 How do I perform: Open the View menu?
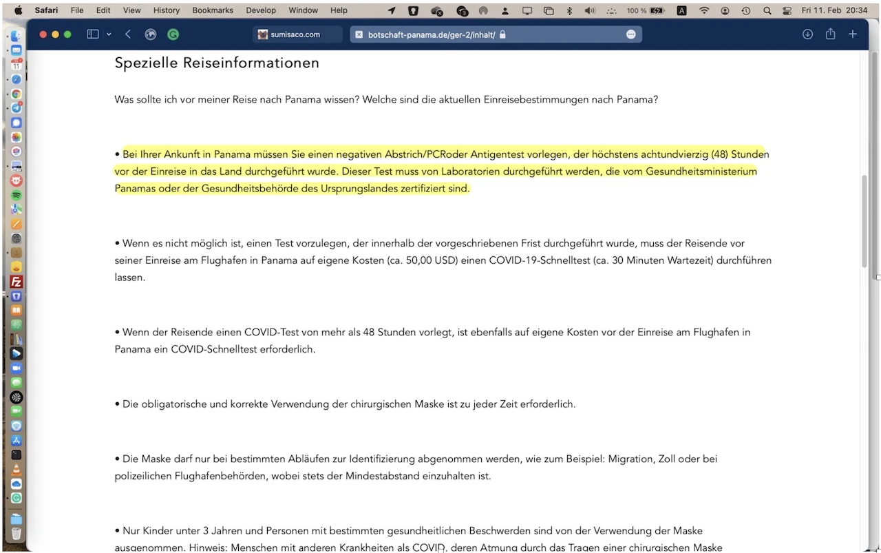coord(131,10)
